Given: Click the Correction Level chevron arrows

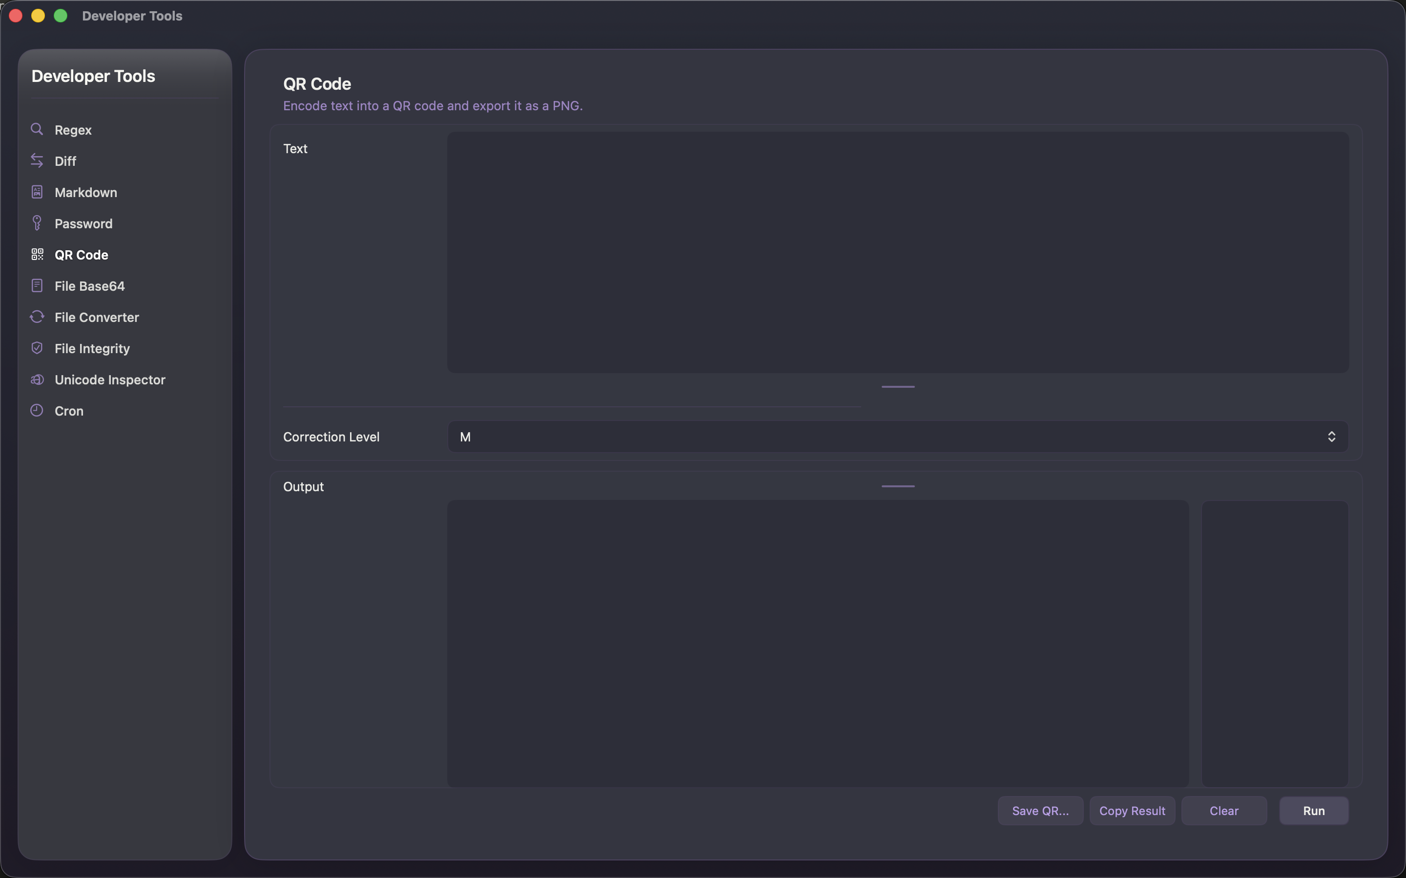Looking at the screenshot, I should point(1331,437).
